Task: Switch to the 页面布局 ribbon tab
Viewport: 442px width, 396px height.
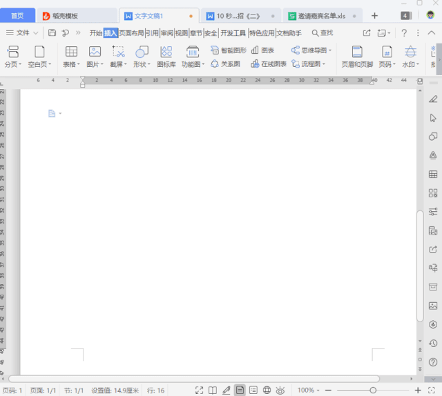Action: tap(131, 32)
